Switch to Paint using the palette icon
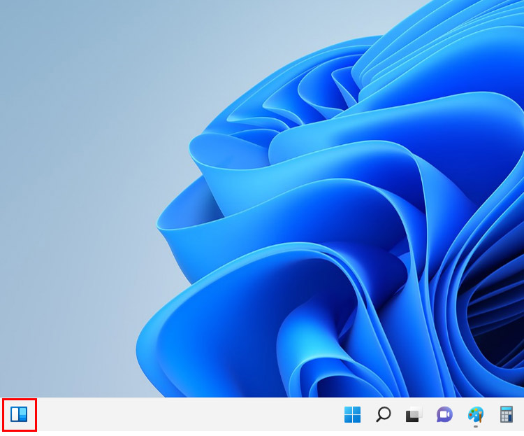The image size is (524, 436). pos(476,414)
